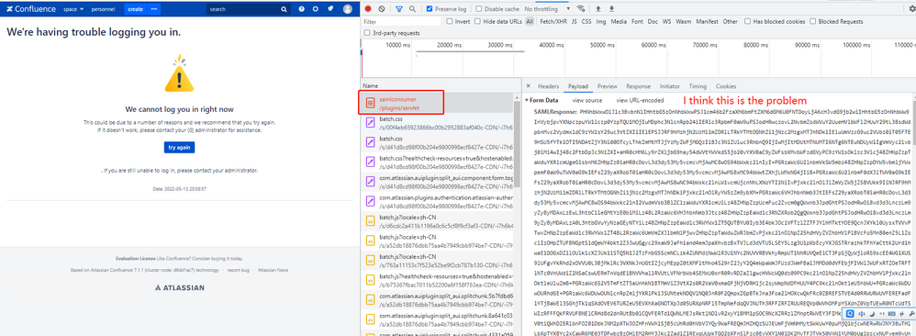The image size is (916, 336).
Task: Open network conditions wifi icon
Action: point(581,9)
